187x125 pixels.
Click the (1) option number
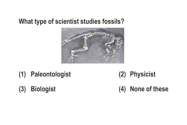[x=22, y=74]
